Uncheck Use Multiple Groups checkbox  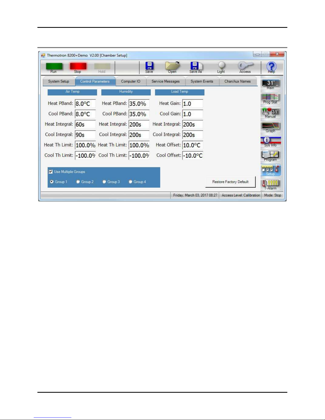pos(51,172)
